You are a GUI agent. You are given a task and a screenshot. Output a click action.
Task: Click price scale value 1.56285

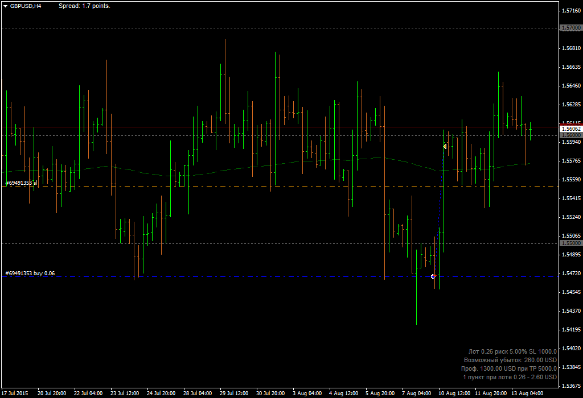[x=571, y=104]
